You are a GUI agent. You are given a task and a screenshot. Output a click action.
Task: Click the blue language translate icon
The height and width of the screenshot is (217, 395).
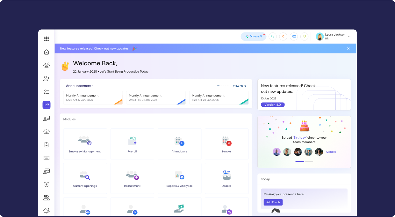pos(294,37)
